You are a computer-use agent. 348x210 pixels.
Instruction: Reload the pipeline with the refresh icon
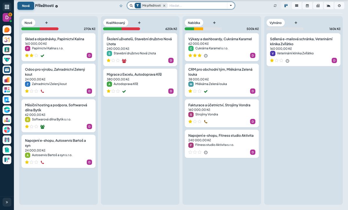point(275,6)
